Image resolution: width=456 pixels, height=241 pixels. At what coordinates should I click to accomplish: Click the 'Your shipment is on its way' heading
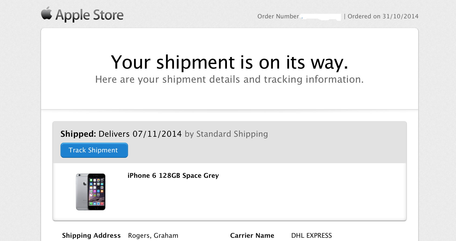(x=230, y=62)
